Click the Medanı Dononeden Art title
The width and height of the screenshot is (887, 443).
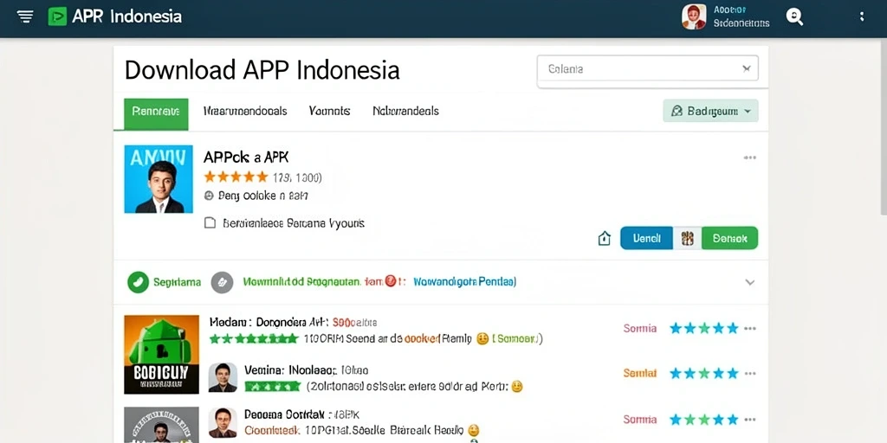coord(269,322)
